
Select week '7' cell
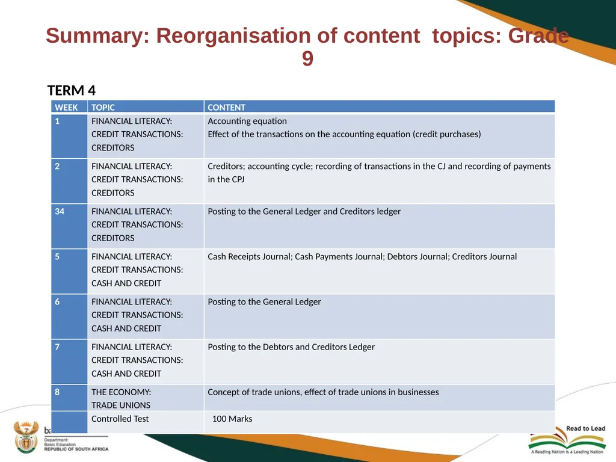(69, 362)
